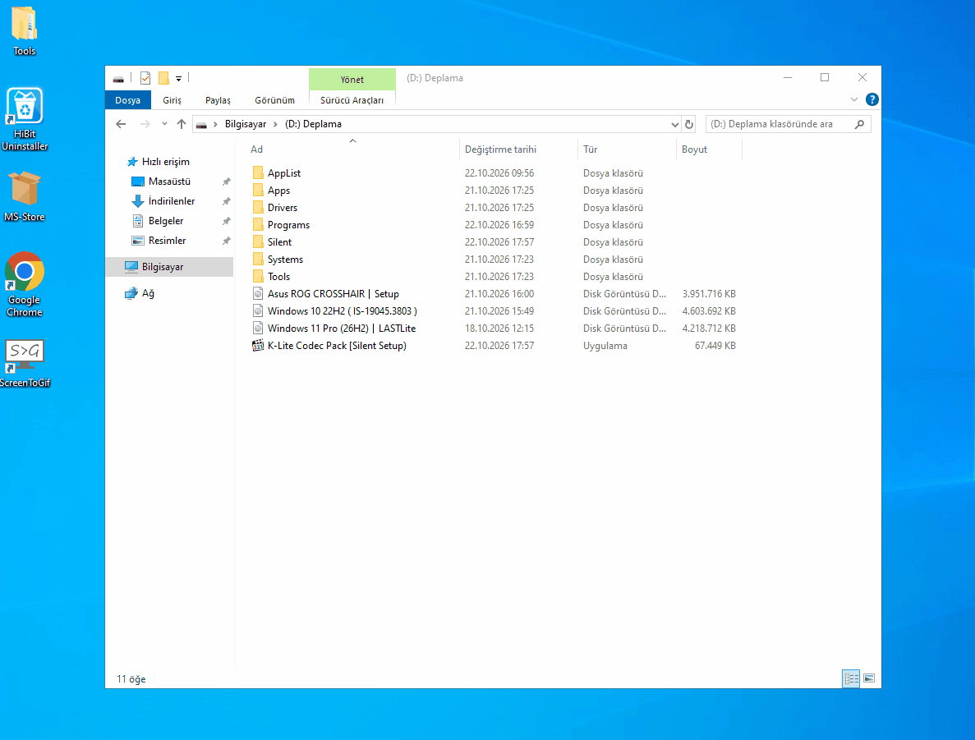Open the blue Help question-mark icon
Viewport: 975px width, 740px height.
pos(872,99)
